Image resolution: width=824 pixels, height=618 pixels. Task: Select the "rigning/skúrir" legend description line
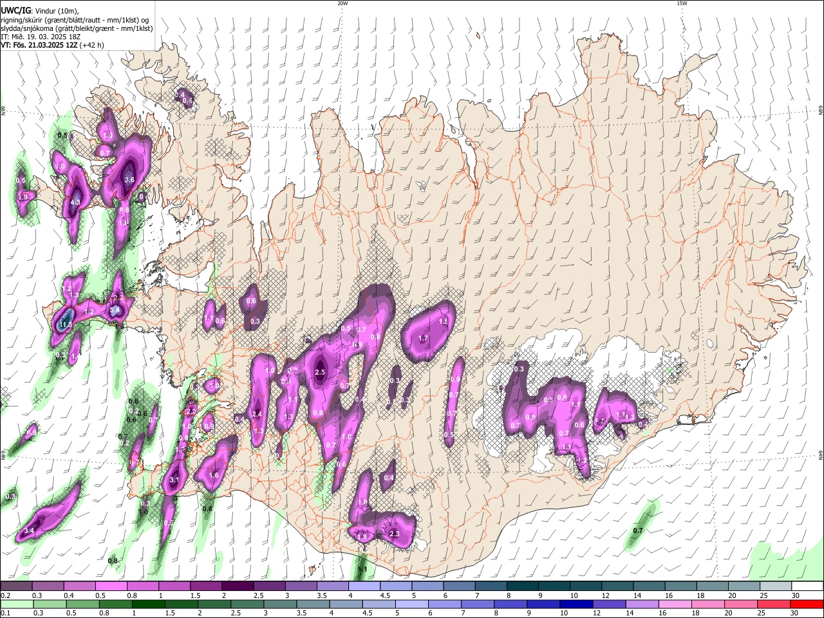[75, 20]
